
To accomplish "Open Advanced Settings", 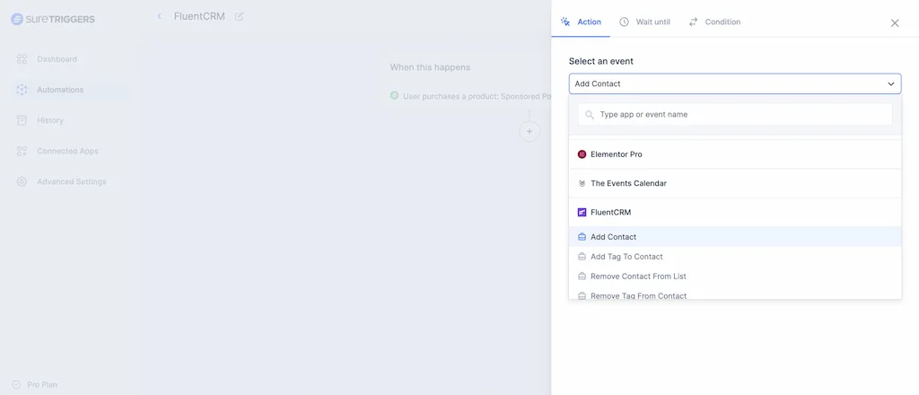I will pyautogui.click(x=72, y=181).
